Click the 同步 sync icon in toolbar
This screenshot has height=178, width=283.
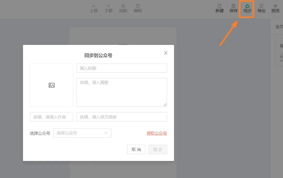[x=247, y=9]
